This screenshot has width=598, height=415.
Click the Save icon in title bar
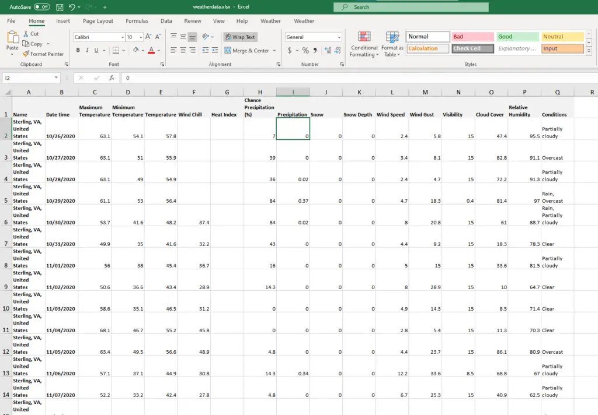pyautogui.click(x=60, y=7)
